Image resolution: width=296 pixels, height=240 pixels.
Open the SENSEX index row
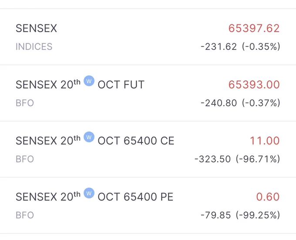148,37
